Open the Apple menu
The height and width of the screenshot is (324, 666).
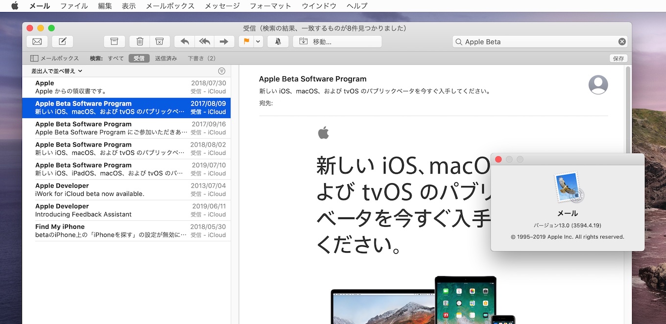[15, 6]
